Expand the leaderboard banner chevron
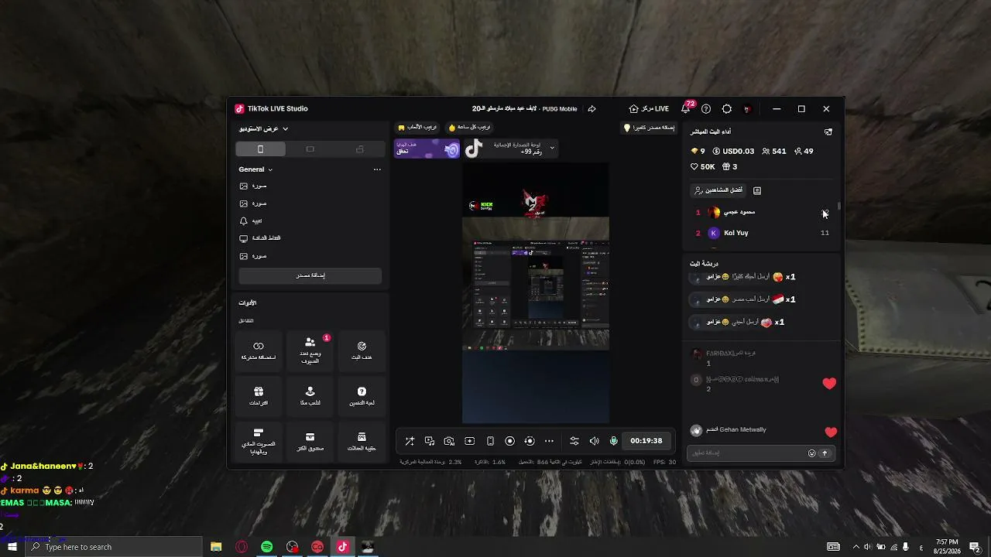This screenshot has height=557, width=991. pos(552,148)
